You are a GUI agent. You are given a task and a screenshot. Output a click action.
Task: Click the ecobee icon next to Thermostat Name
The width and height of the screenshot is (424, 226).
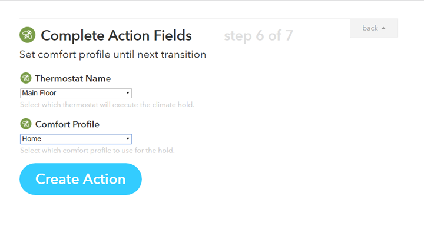(x=26, y=78)
